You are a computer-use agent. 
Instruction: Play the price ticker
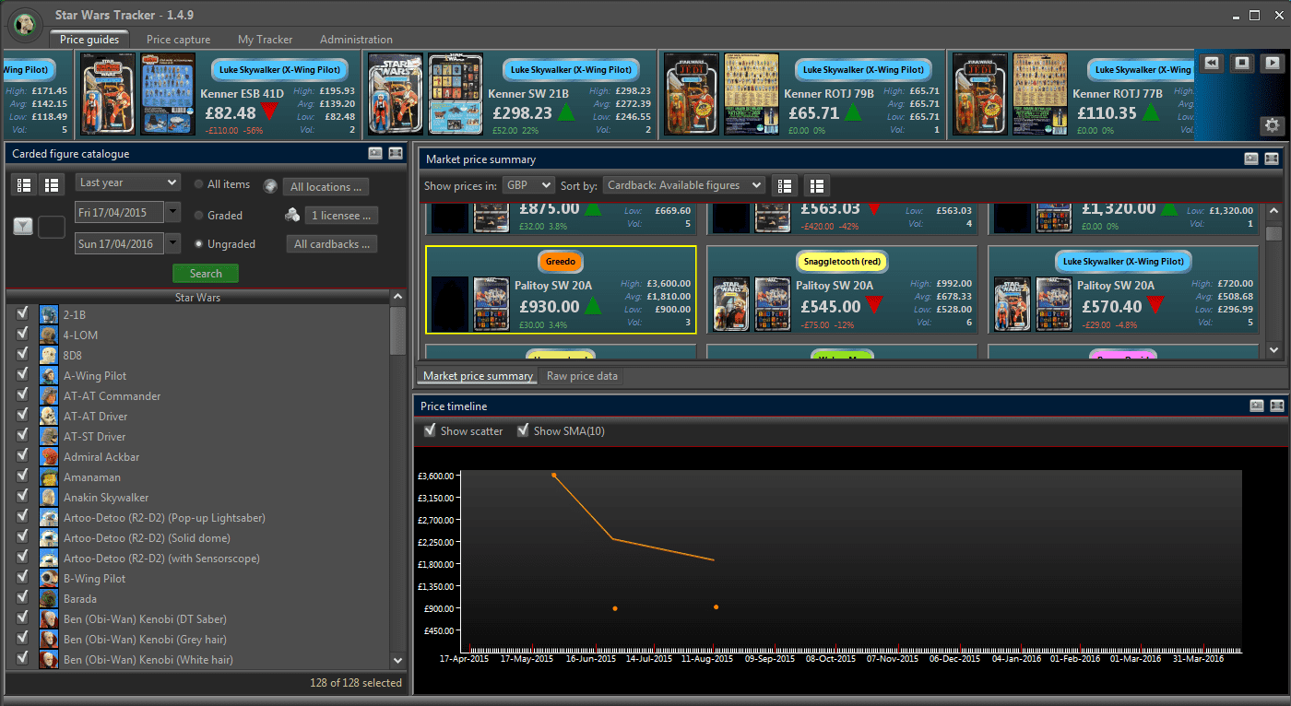1273,63
